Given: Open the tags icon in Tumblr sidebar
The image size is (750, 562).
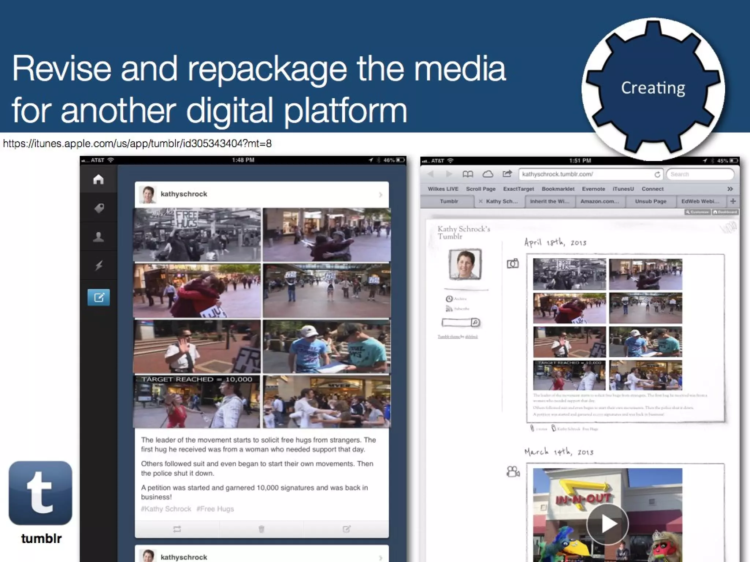Looking at the screenshot, I should (99, 208).
